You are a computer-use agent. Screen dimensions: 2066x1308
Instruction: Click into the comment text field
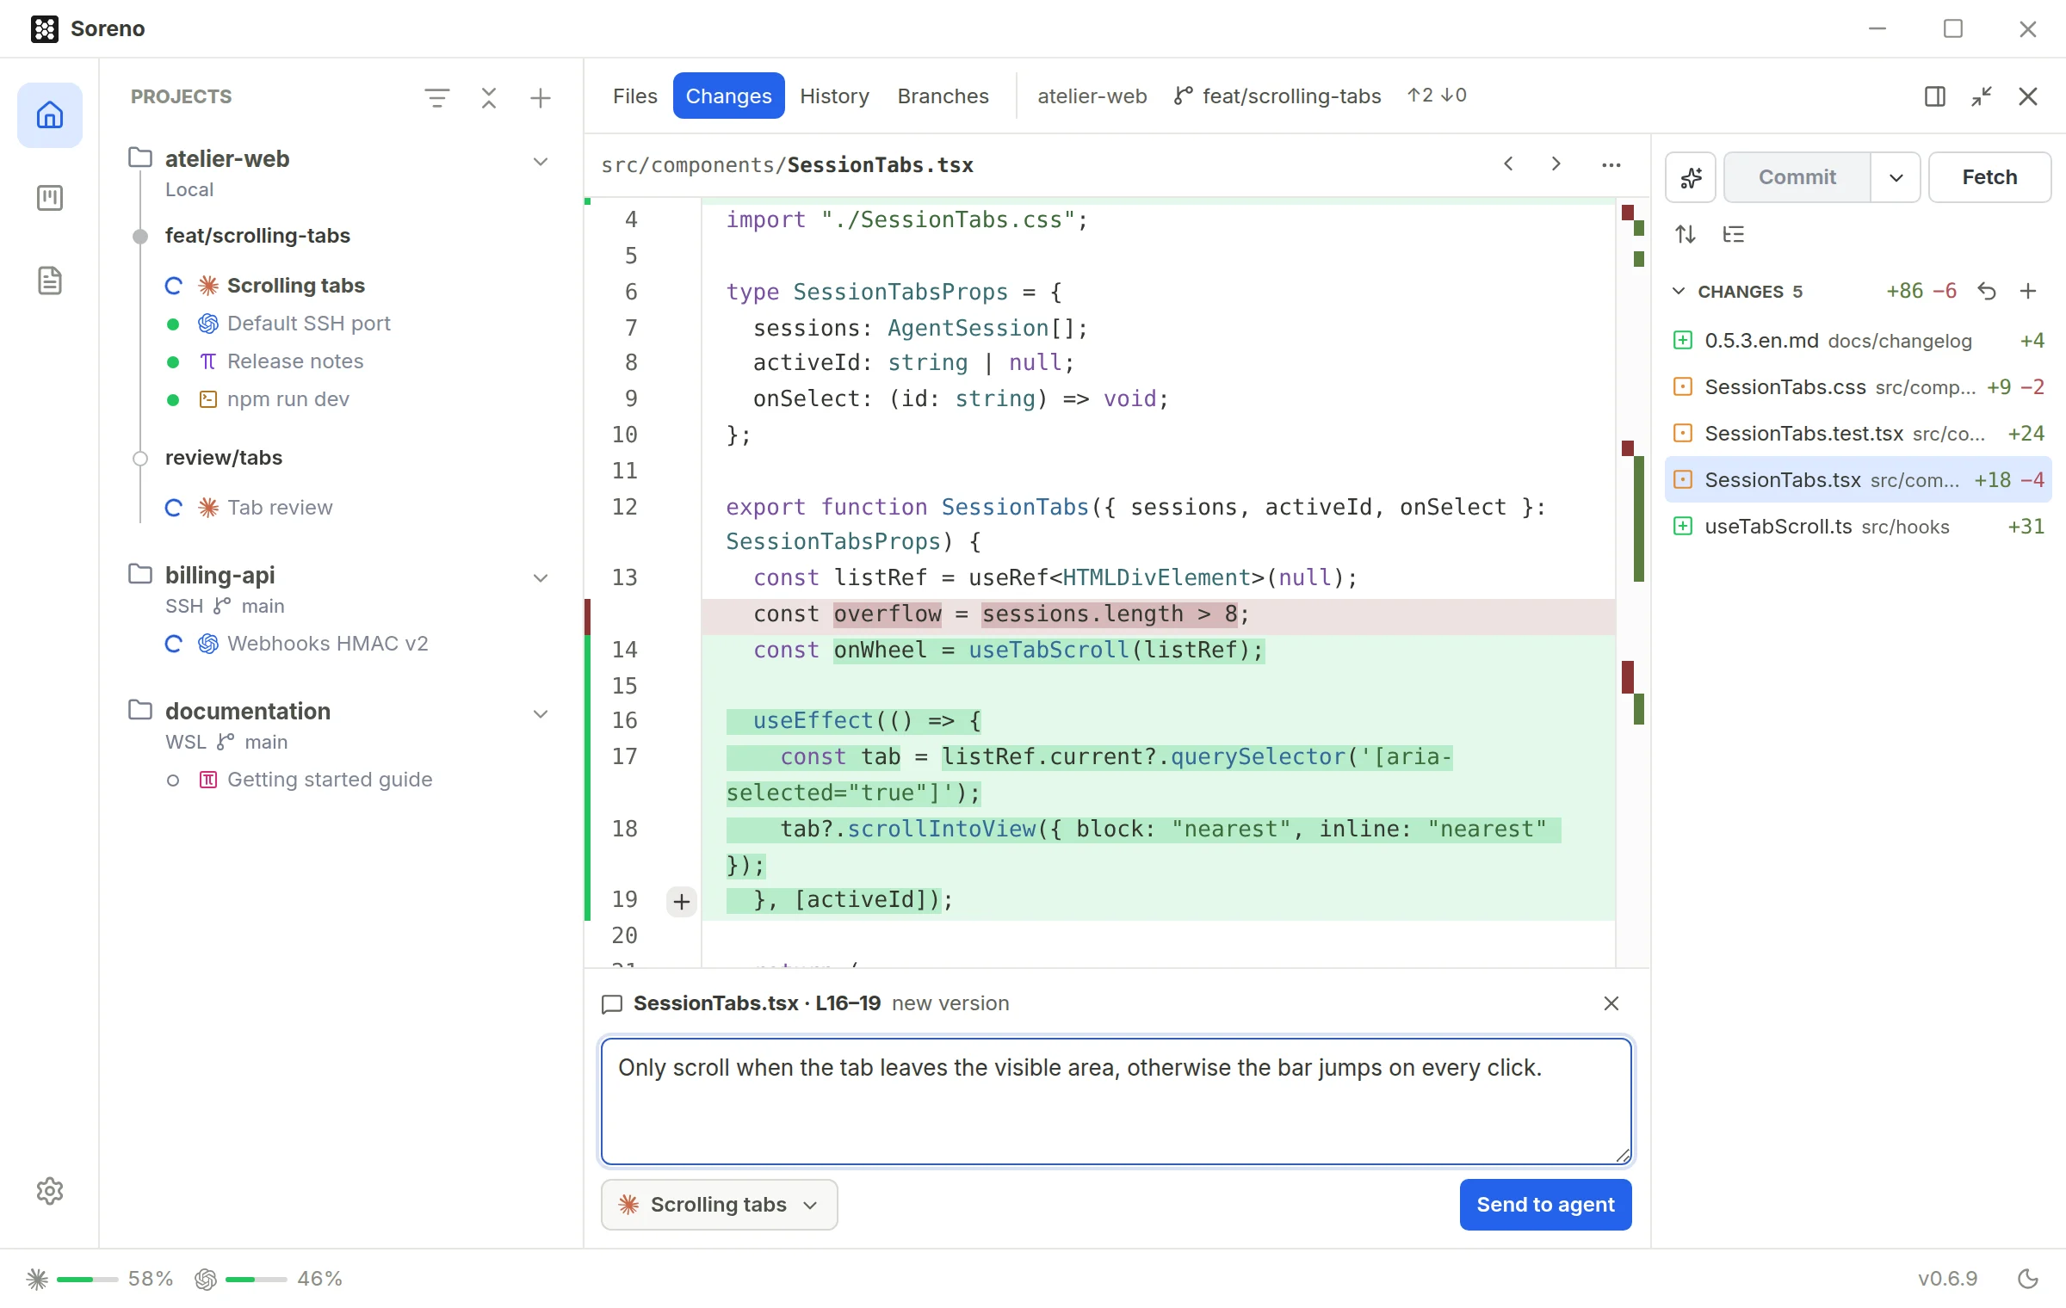click(1117, 1101)
